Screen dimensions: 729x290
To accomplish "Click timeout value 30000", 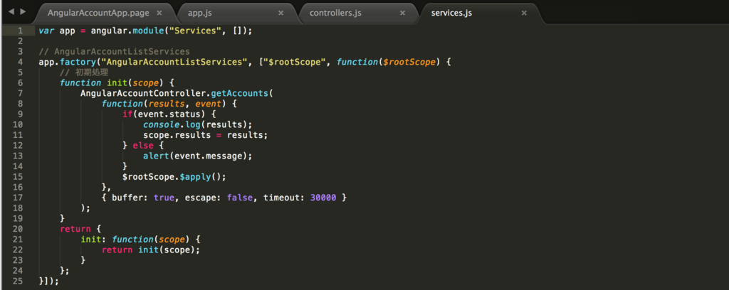I will pos(322,197).
